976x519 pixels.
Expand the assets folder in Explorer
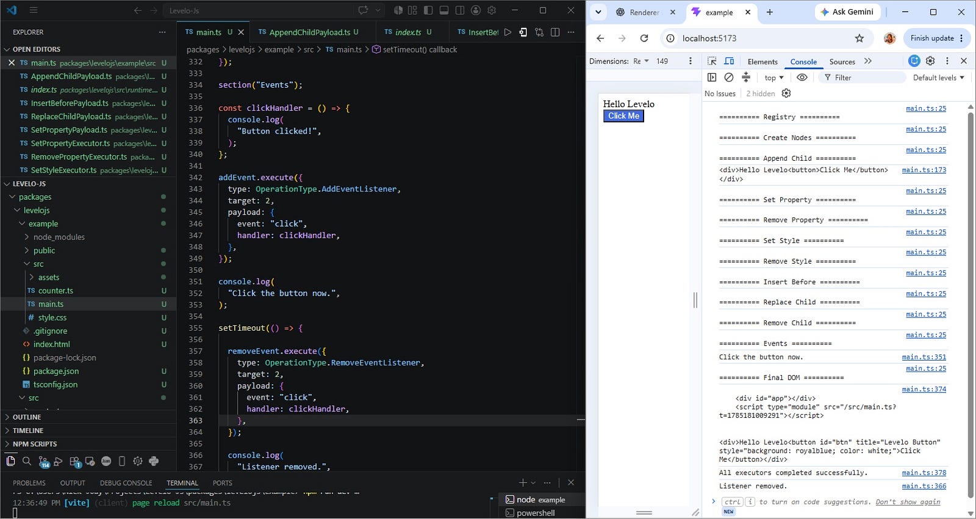(x=49, y=277)
